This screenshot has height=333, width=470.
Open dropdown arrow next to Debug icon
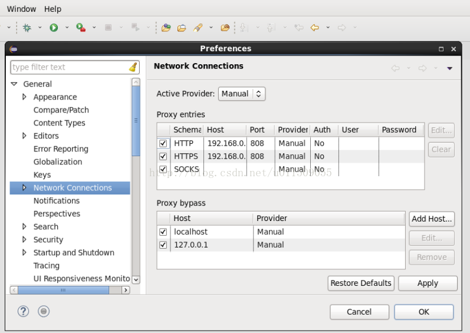point(40,28)
